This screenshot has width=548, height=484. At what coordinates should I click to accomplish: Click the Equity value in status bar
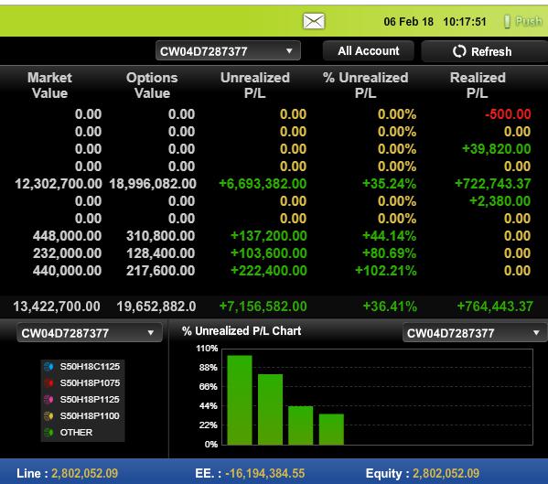pyautogui.click(x=446, y=474)
